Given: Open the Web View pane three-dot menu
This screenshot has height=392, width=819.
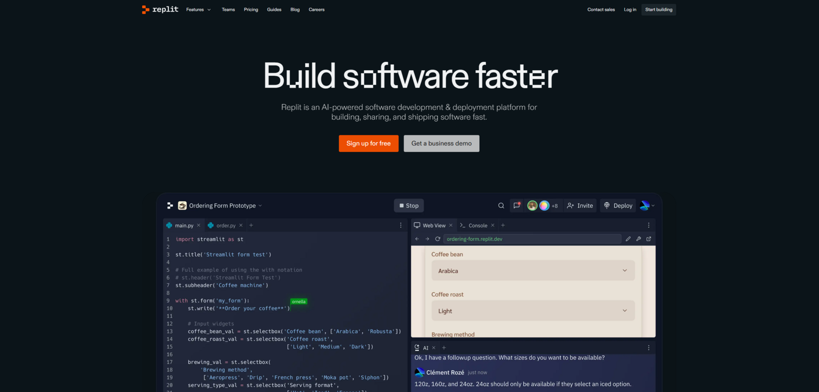Looking at the screenshot, I should click(648, 225).
